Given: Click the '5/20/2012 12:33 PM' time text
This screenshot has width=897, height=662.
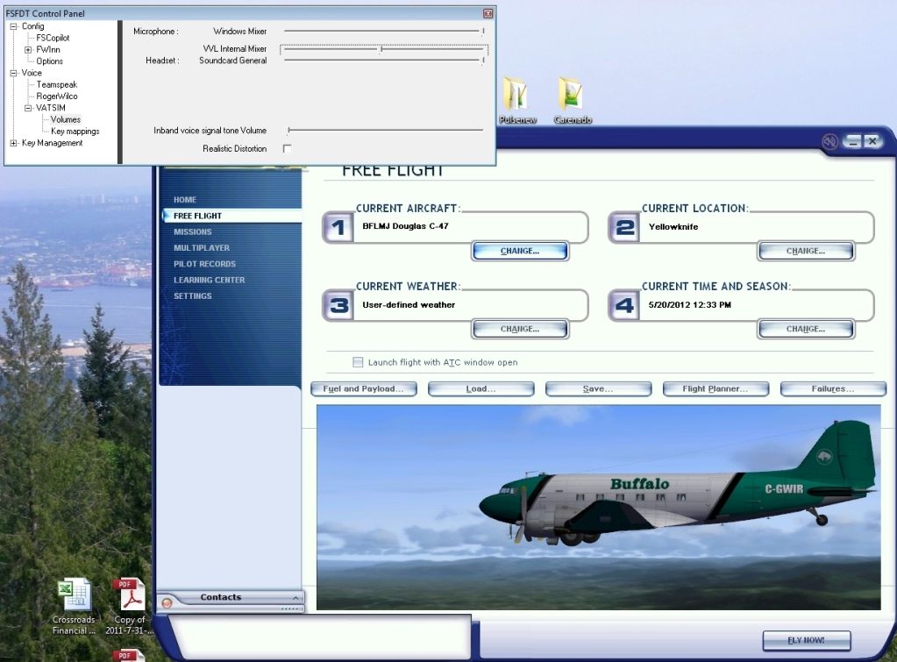Looking at the screenshot, I should click(x=689, y=305).
